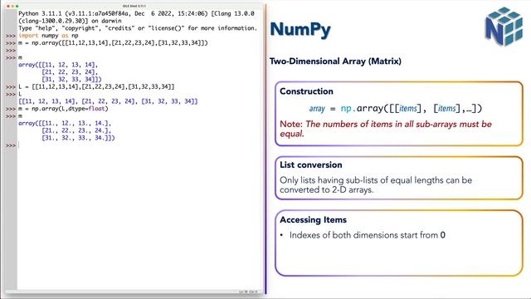
Task: Click the 'on darwin' banner line
Action: 70,21
